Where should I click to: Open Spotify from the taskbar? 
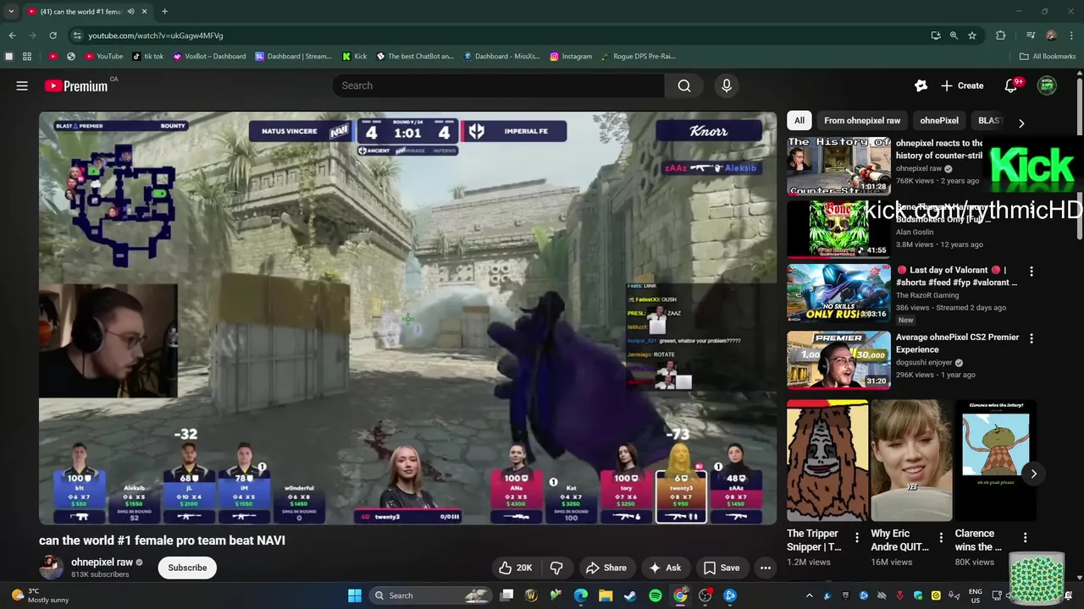tap(655, 595)
